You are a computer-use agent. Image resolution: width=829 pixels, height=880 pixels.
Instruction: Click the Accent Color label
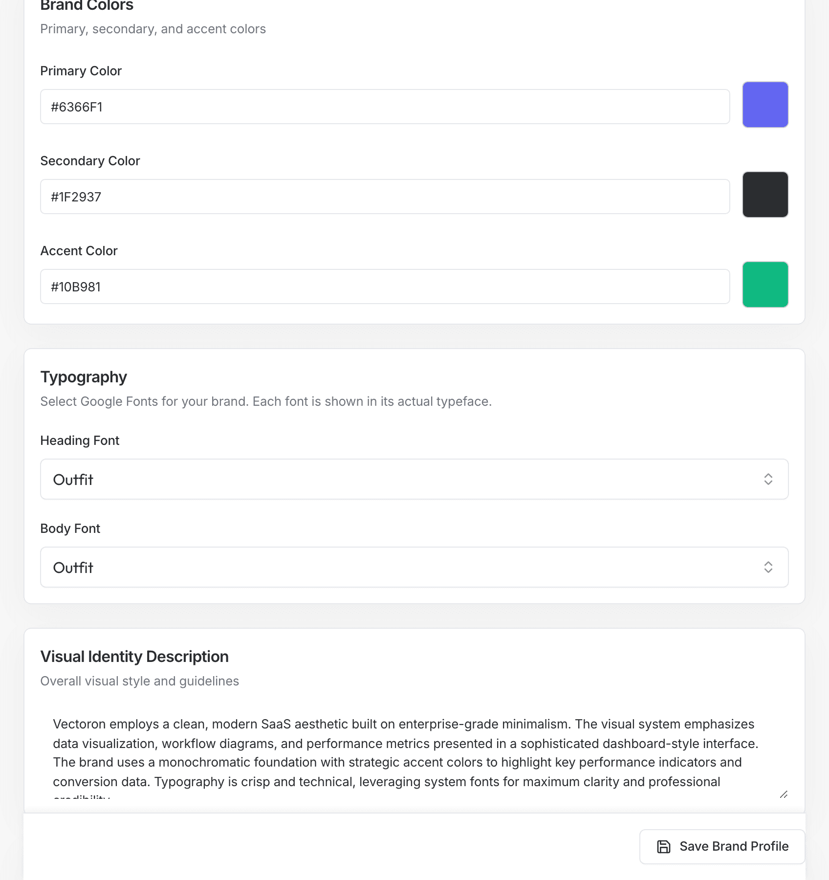pos(79,251)
